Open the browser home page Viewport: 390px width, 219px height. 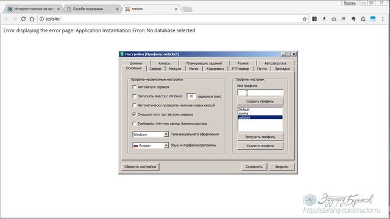pyautogui.click(x=32, y=19)
